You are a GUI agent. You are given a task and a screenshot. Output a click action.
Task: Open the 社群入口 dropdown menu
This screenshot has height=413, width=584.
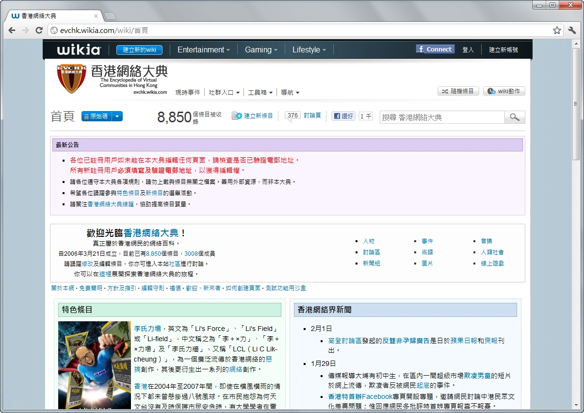click(x=224, y=92)
